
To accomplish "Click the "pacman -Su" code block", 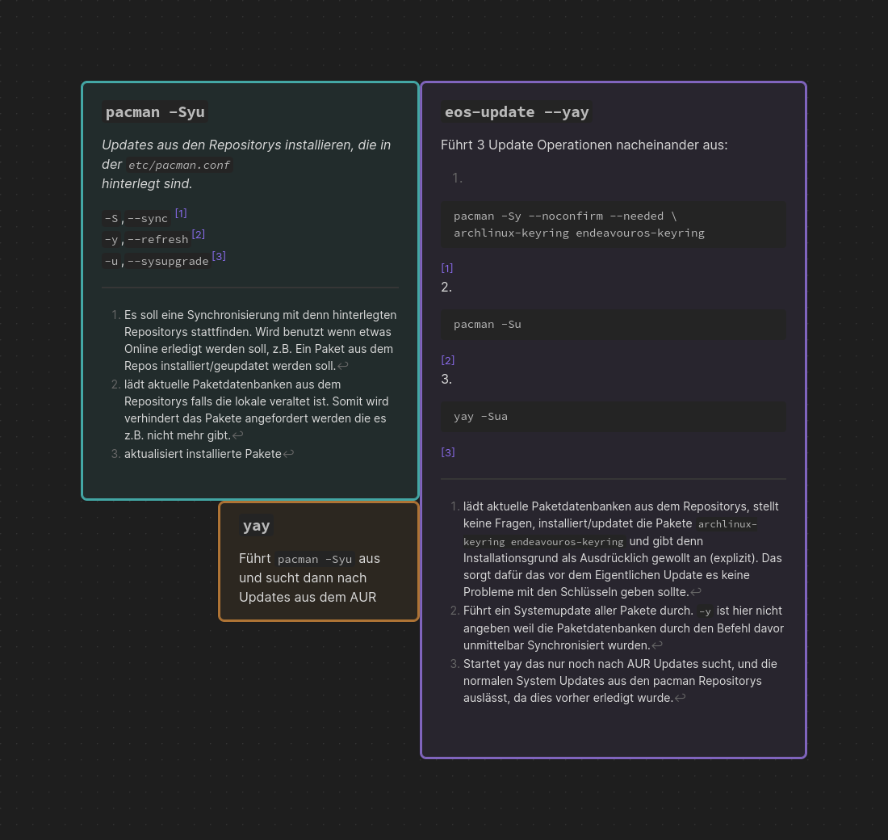I will coord(613,325).
